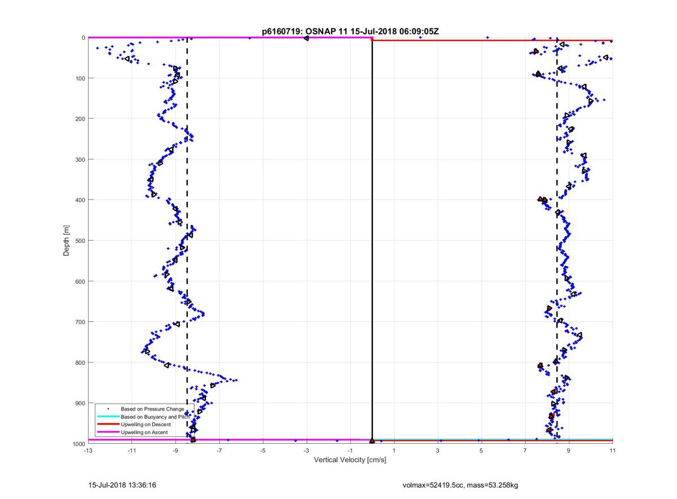Click the depth tick label '1000'

pos(78,444)
